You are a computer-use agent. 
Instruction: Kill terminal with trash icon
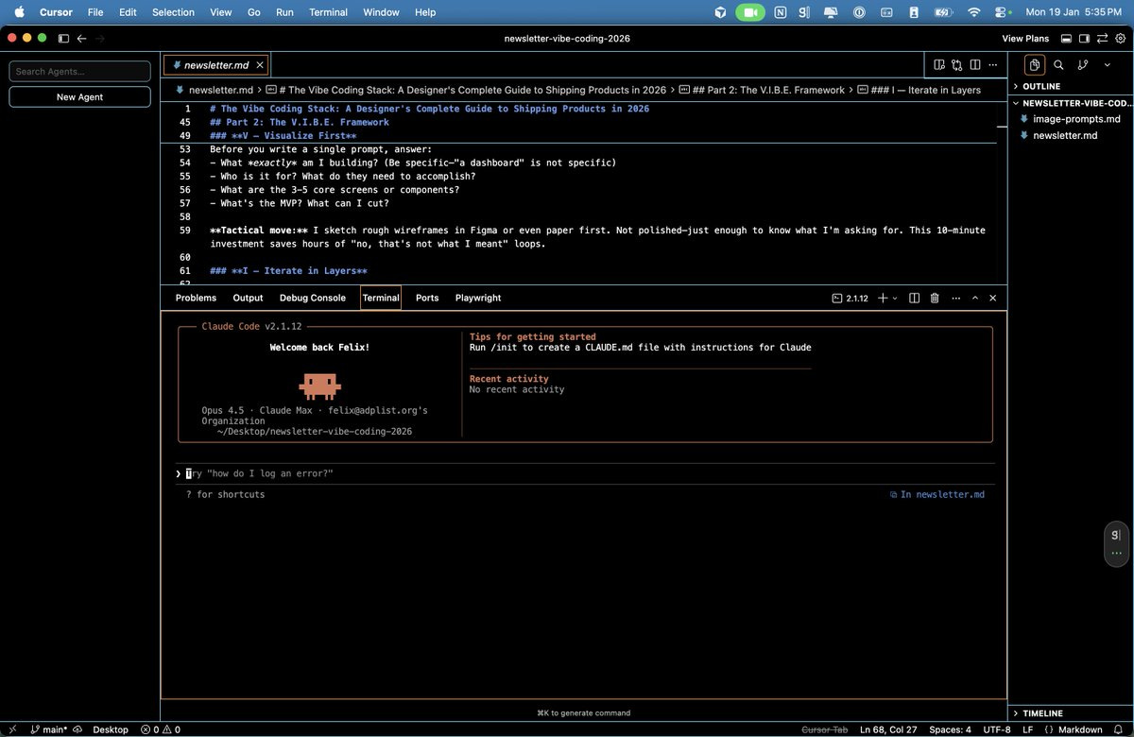[935, 298]
